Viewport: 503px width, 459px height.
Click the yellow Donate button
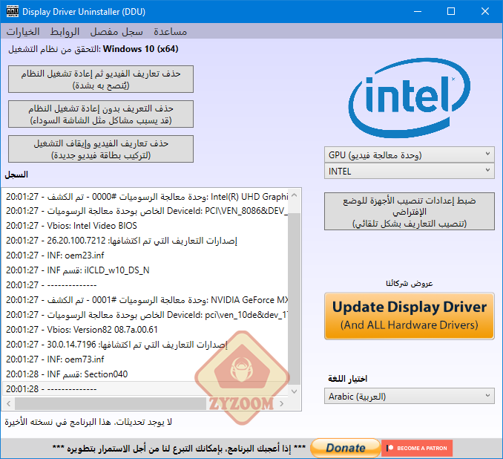346,448
